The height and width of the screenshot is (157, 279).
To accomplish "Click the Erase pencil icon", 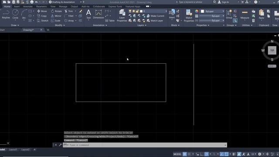I will 81,11.
